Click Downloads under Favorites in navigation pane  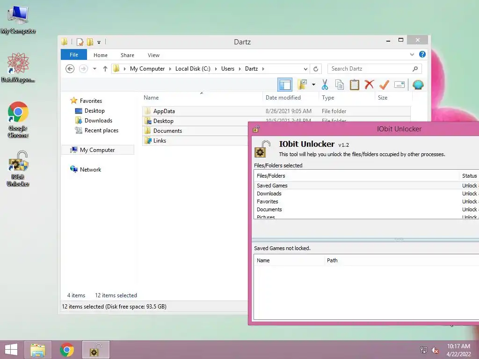[x=98, y=120]
